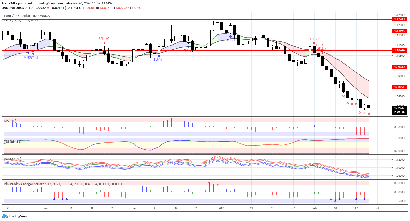410x221 pixels.
Task: Click the 1.12500 price axis value
Action: pos(400,15)
